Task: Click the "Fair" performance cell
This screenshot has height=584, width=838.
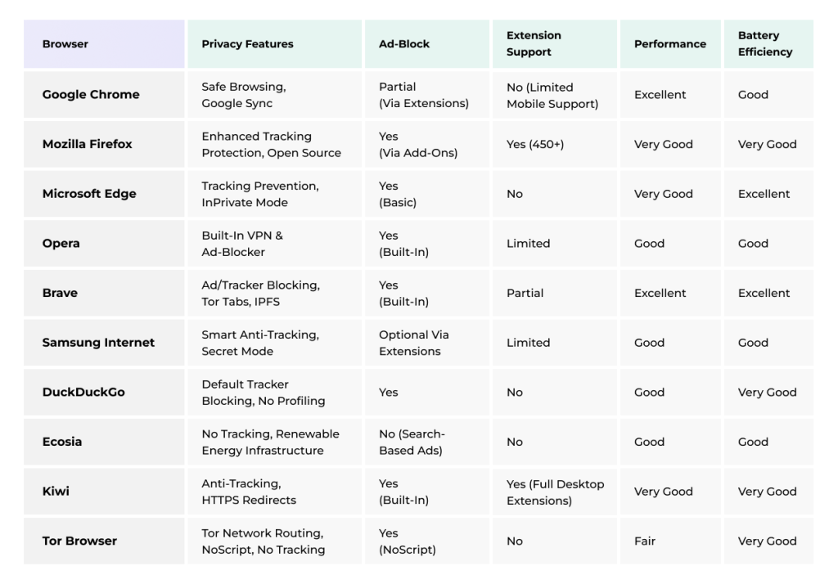Action: click(x=645, y=541)
